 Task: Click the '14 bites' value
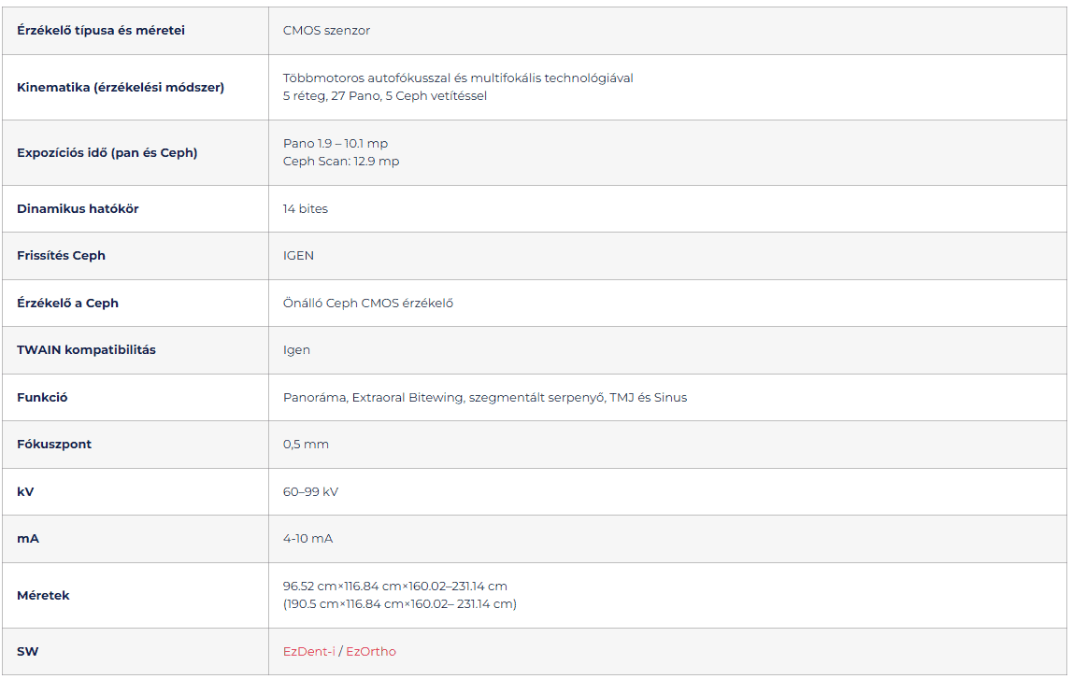coord(306,208)
